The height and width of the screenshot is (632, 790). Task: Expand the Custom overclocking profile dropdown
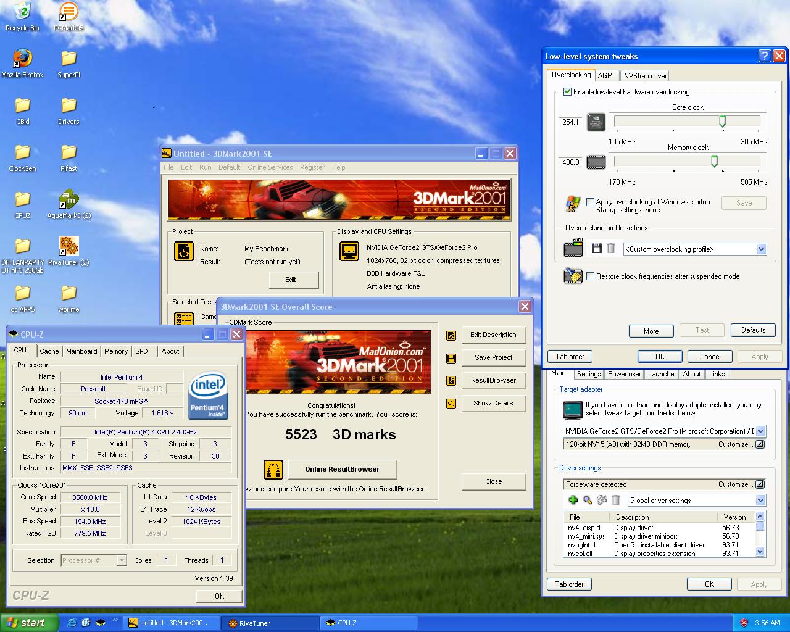tap(761, 249)
